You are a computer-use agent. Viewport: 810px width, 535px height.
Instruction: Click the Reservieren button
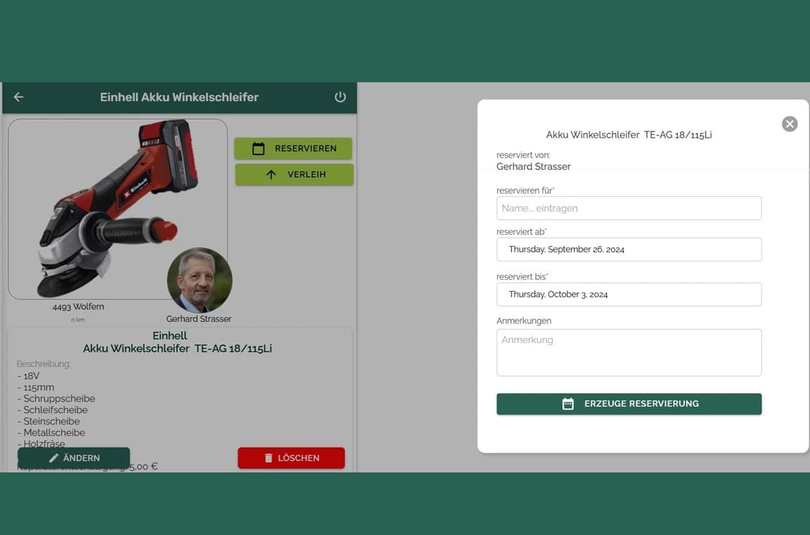(x=293, y=149)
